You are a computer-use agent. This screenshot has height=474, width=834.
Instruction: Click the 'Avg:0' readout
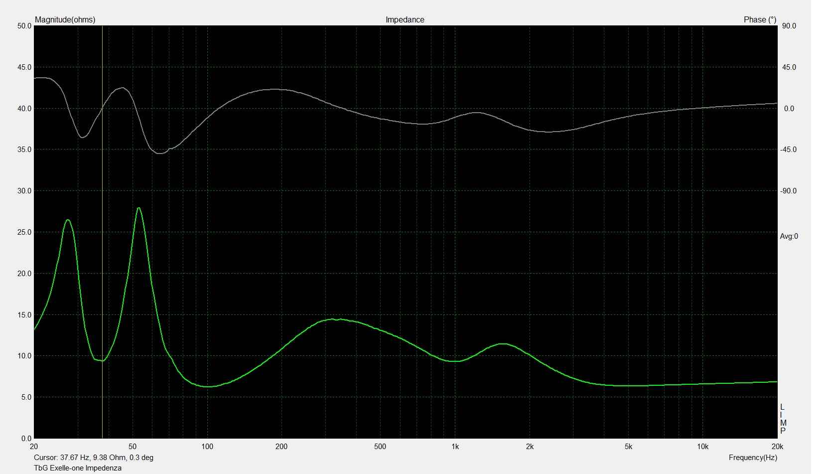(x=789, y=236)
